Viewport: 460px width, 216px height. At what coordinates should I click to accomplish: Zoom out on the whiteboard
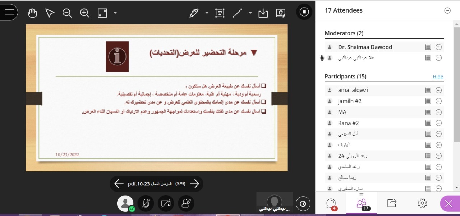(x=67, y=13)
